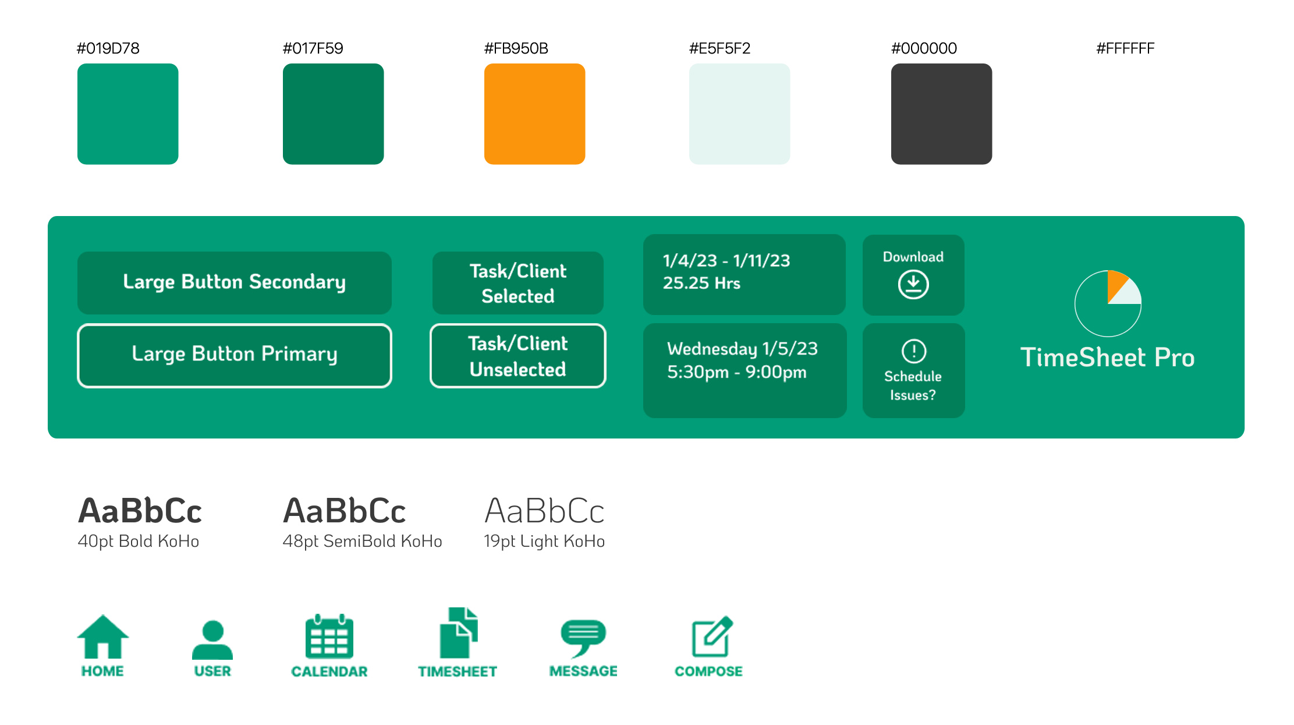Open the Wednesday 1/5/23 shift card

[744, 370]
